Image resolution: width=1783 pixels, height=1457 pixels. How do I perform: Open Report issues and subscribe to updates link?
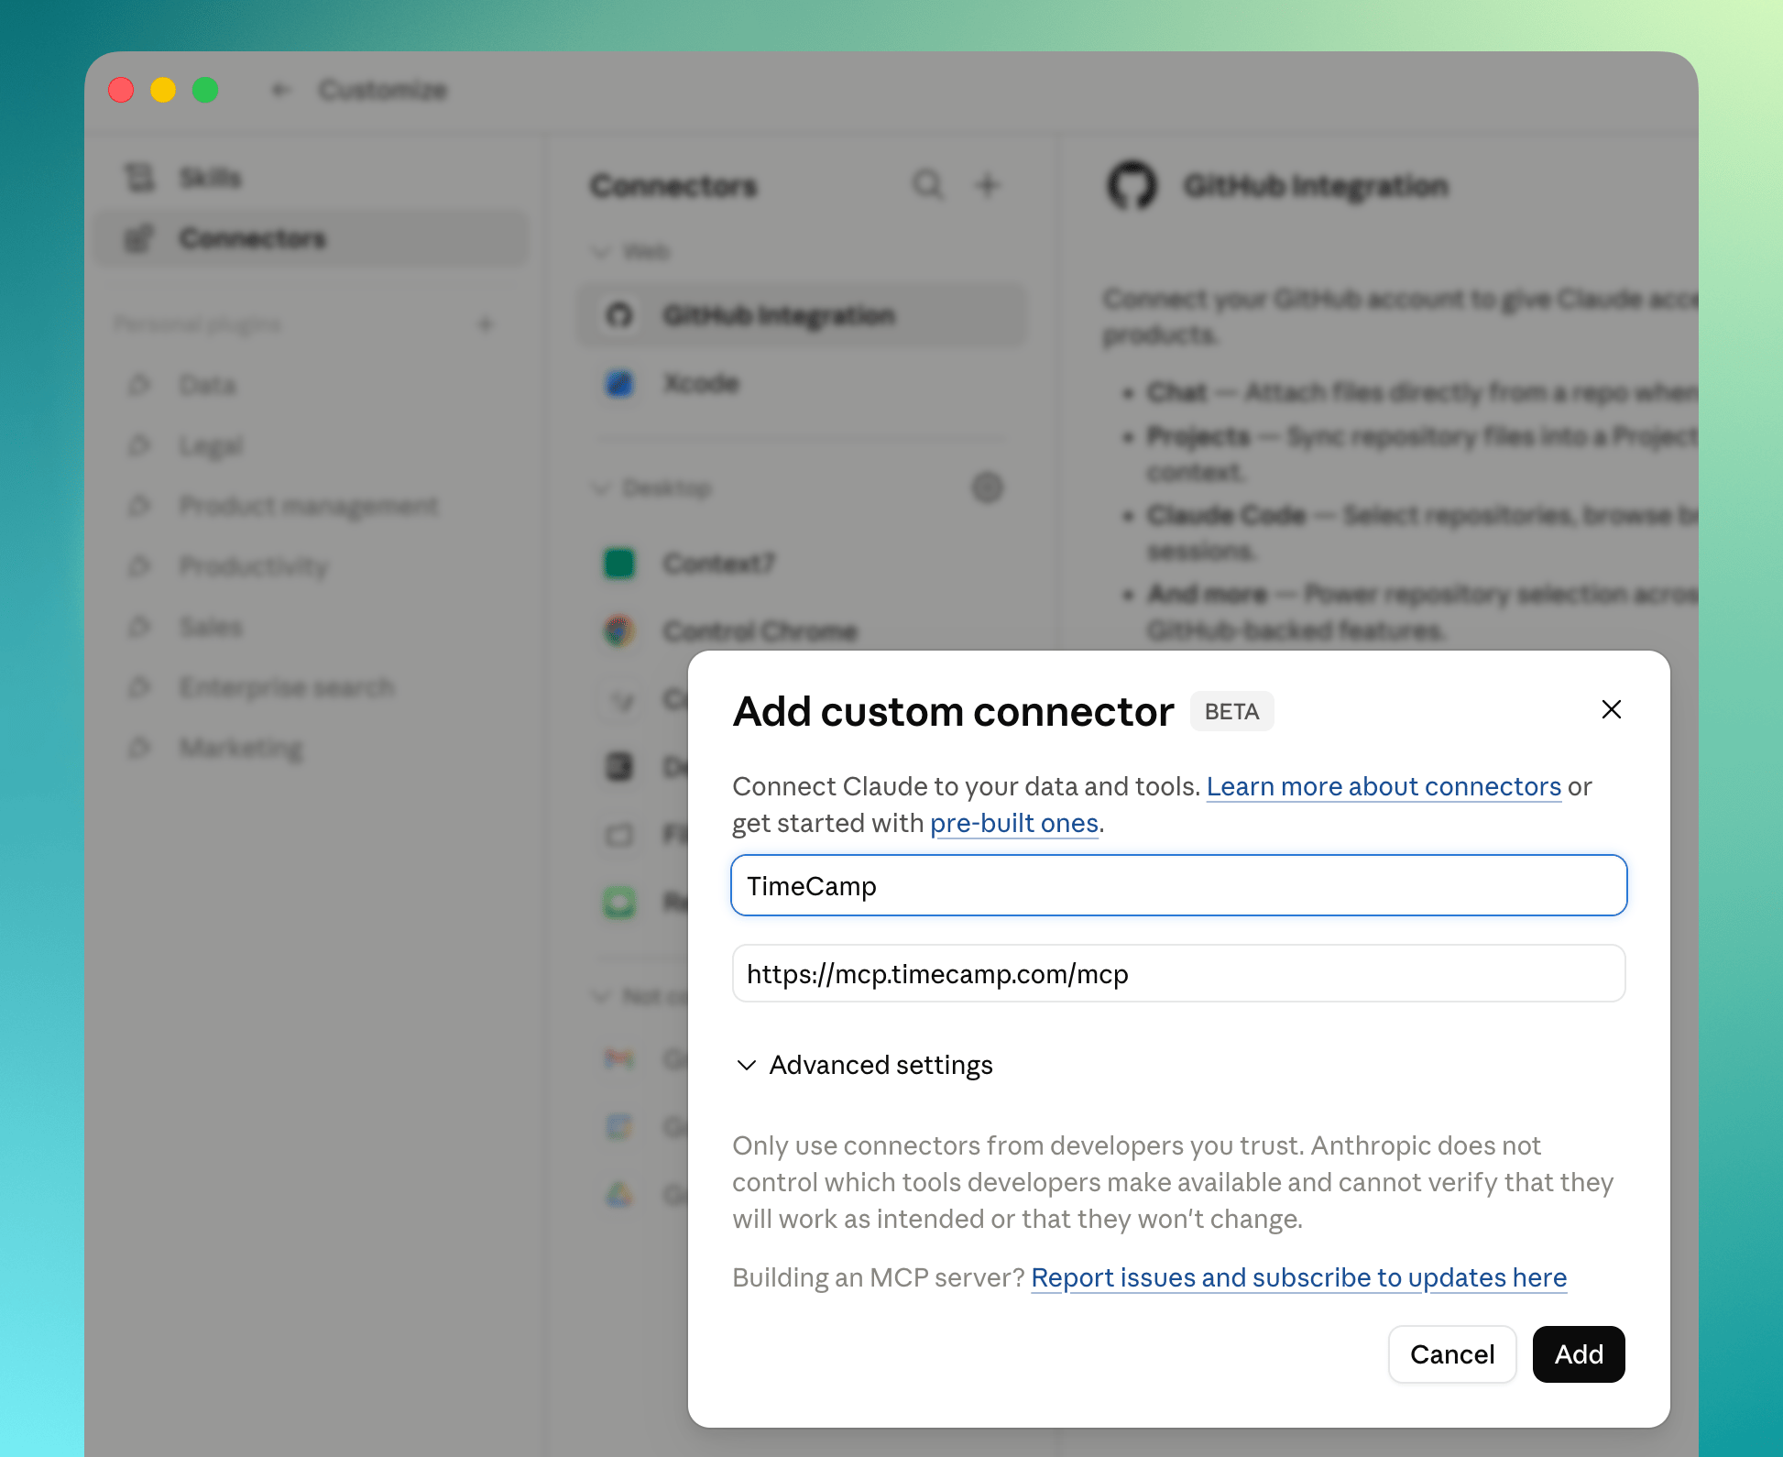point(1298,1277)
